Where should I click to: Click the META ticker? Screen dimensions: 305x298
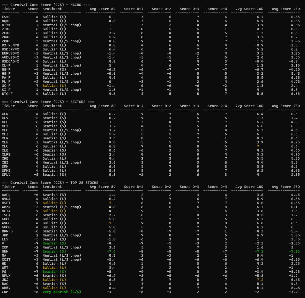(x=6, y=211)
